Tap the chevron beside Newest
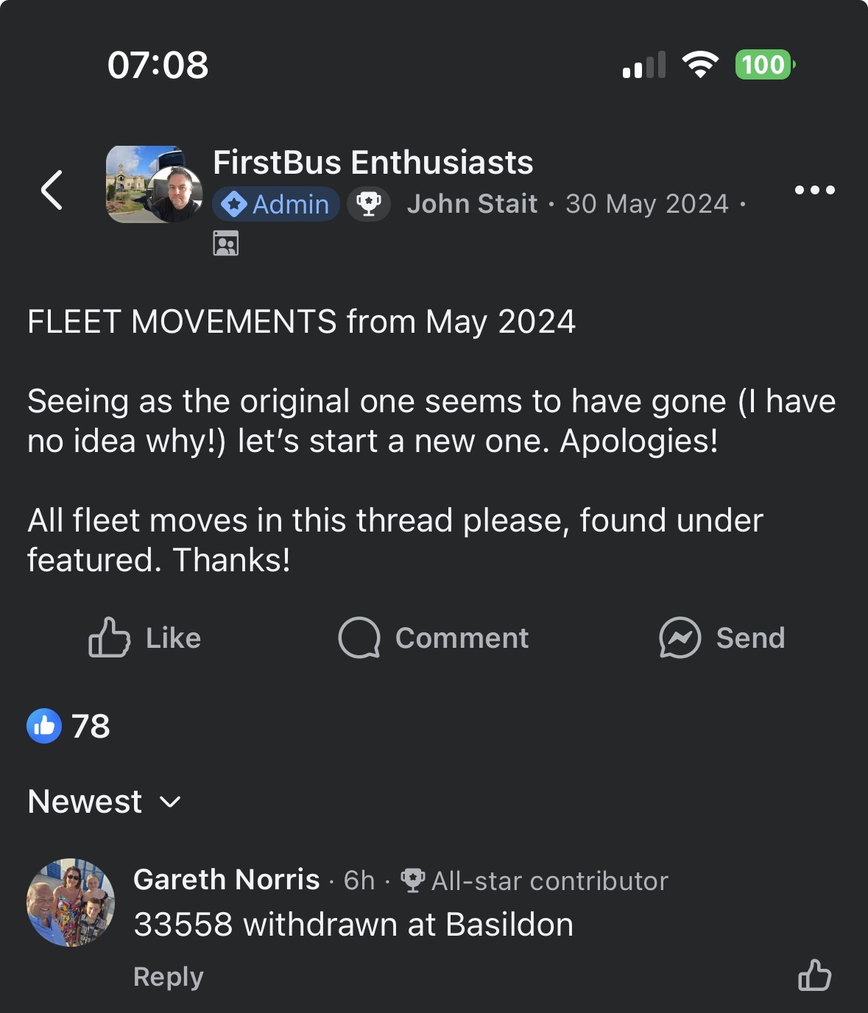The width and height of the screenshot is (868, 1013). click(x=170, y=802)
